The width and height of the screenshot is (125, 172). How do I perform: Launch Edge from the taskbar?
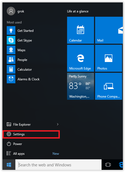tap(121, 165)
